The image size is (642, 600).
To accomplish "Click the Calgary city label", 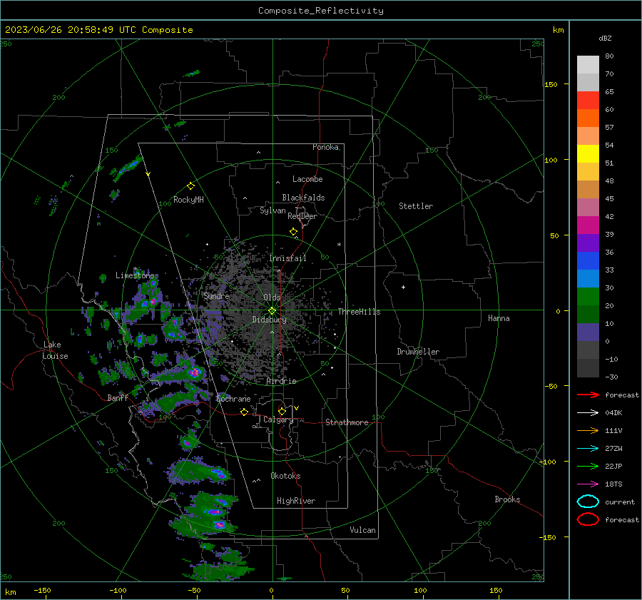I will [278, 420].
